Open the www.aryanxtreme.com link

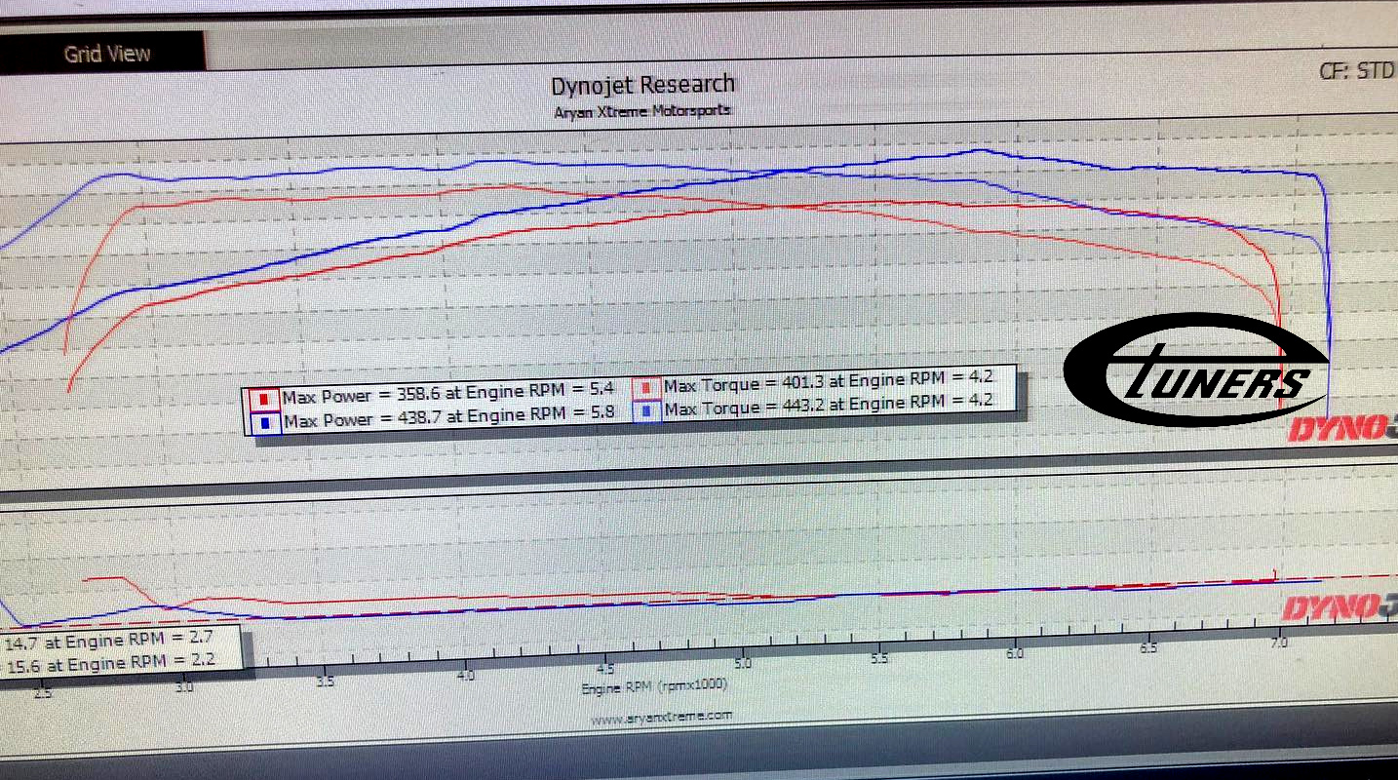[661, 716]
